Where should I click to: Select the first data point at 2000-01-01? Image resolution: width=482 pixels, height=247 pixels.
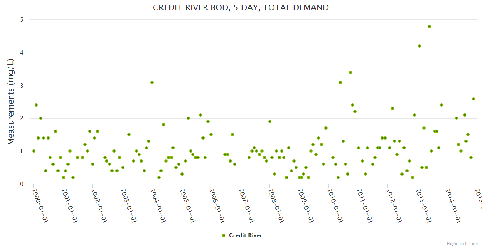pos(34,151)
